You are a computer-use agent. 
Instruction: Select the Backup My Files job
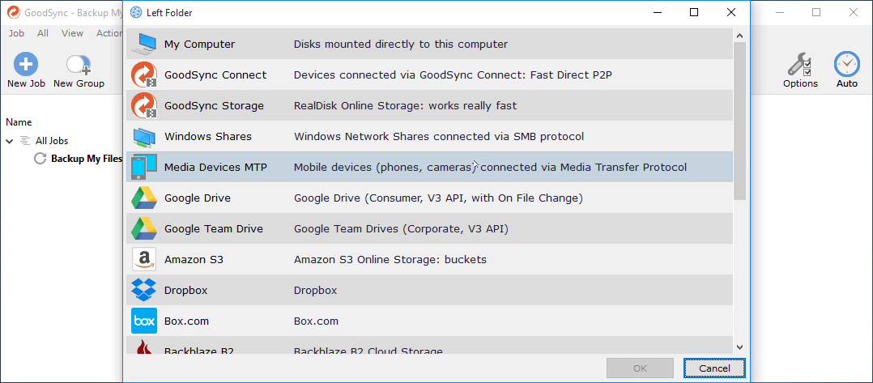point(86,159)
